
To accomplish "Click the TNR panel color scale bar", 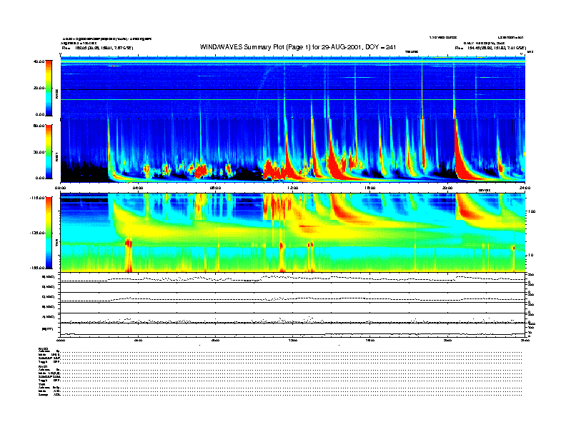I will 49,233.
